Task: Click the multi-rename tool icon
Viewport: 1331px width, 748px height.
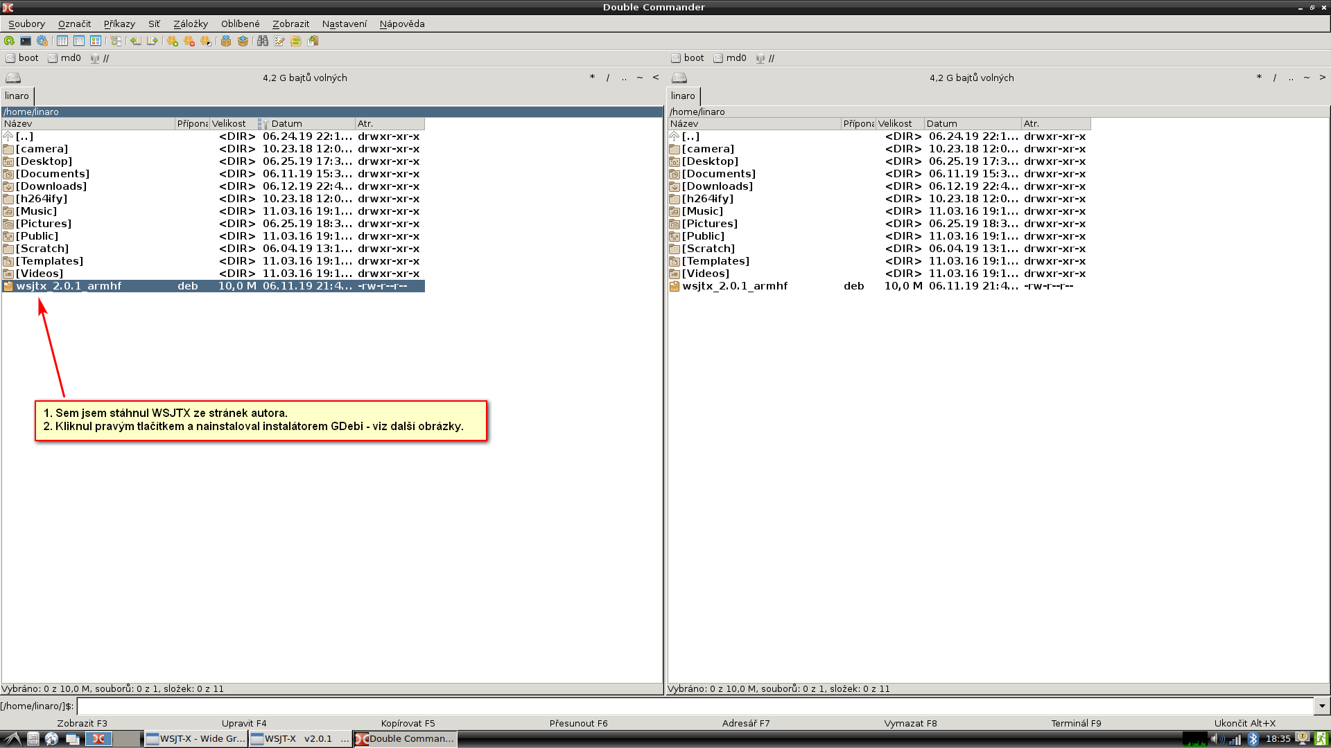Action: click(x=279, y=41)
